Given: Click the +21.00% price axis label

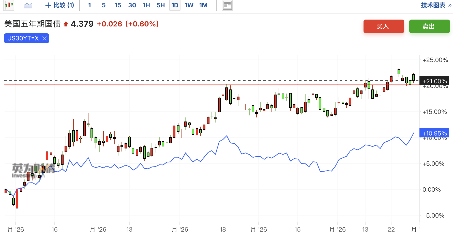Looking at the screenshot, I should [434, 81].
